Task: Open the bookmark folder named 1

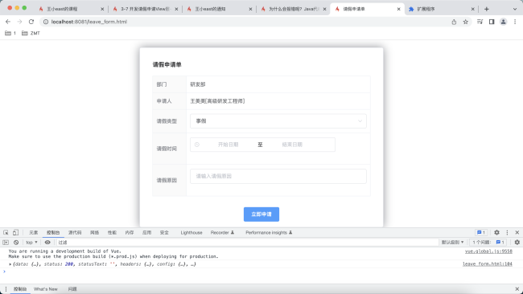Action: click(10, 33)
